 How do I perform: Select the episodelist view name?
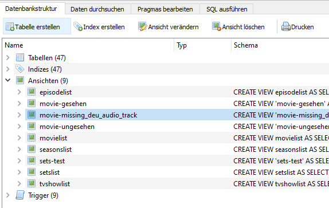click(x=56, y=92)
